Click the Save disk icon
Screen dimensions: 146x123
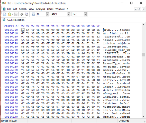pyautogui.click(x=16, y=14)
